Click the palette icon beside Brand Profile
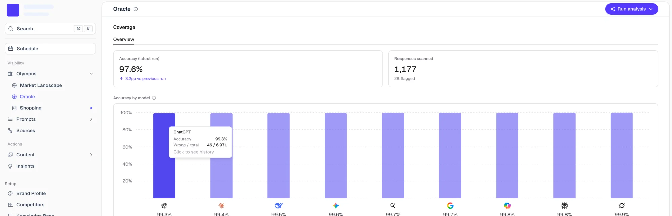 tap(10, 193)
